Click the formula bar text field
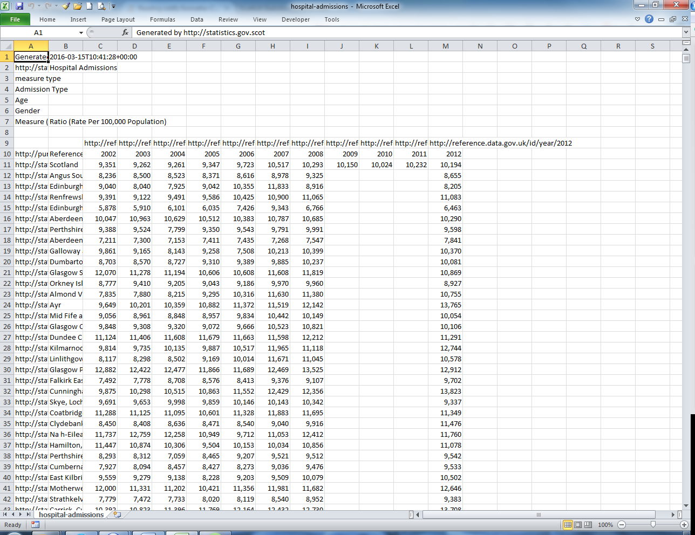The image size is (695, 535). (407, 32)
